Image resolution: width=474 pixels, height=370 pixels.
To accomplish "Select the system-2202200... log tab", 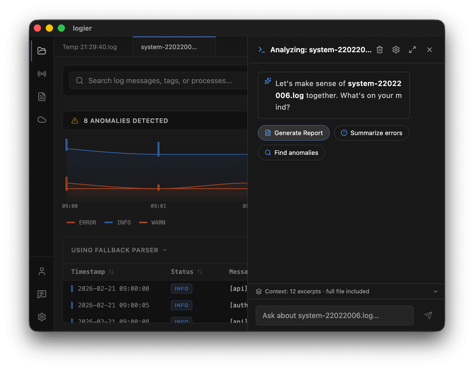I will (174, 47).
